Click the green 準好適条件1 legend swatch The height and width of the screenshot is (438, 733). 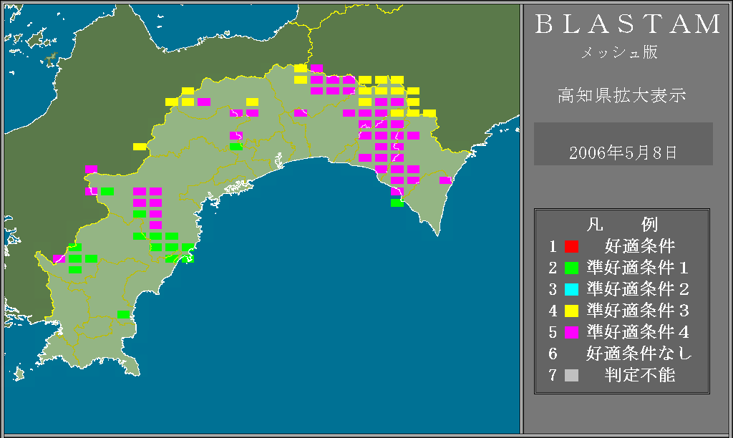[x=571, y=268]
